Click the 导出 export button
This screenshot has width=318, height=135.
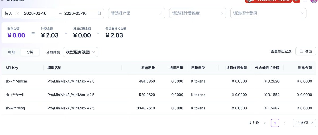click(306, 51)
